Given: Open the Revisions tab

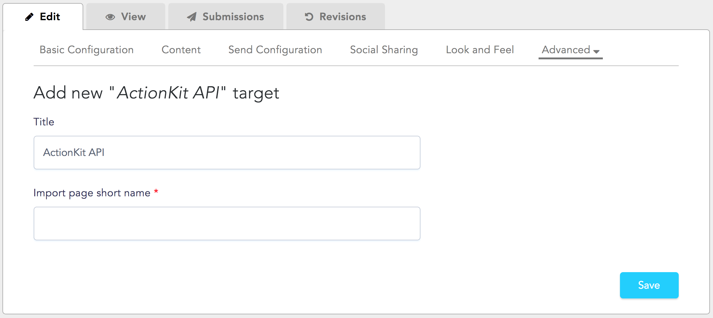Looking at the screenshot, I should (336, 17).
